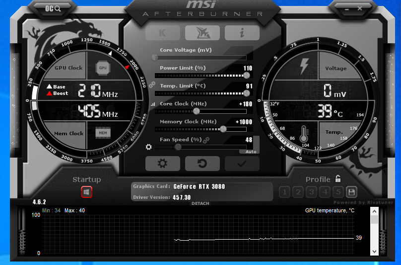Click the Core Clock slider handle
401x265 pixels.
tap(197, 111)
